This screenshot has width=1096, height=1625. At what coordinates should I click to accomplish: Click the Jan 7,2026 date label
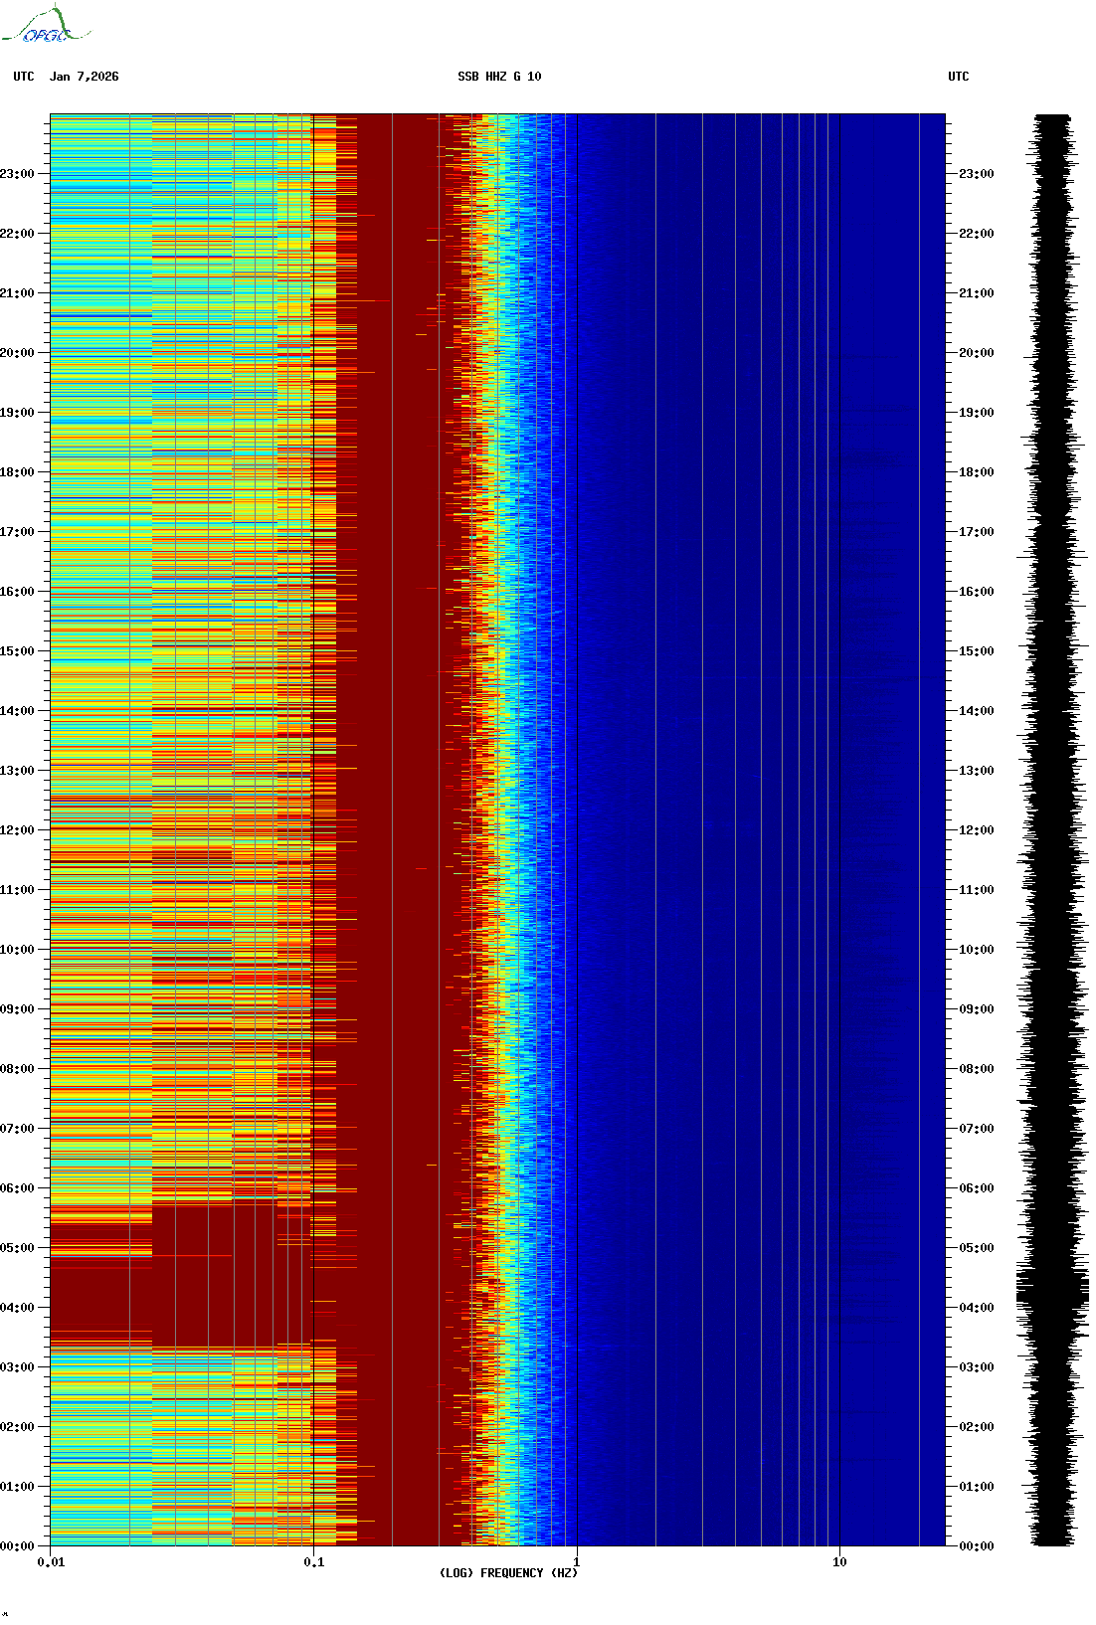click(84, 77)
